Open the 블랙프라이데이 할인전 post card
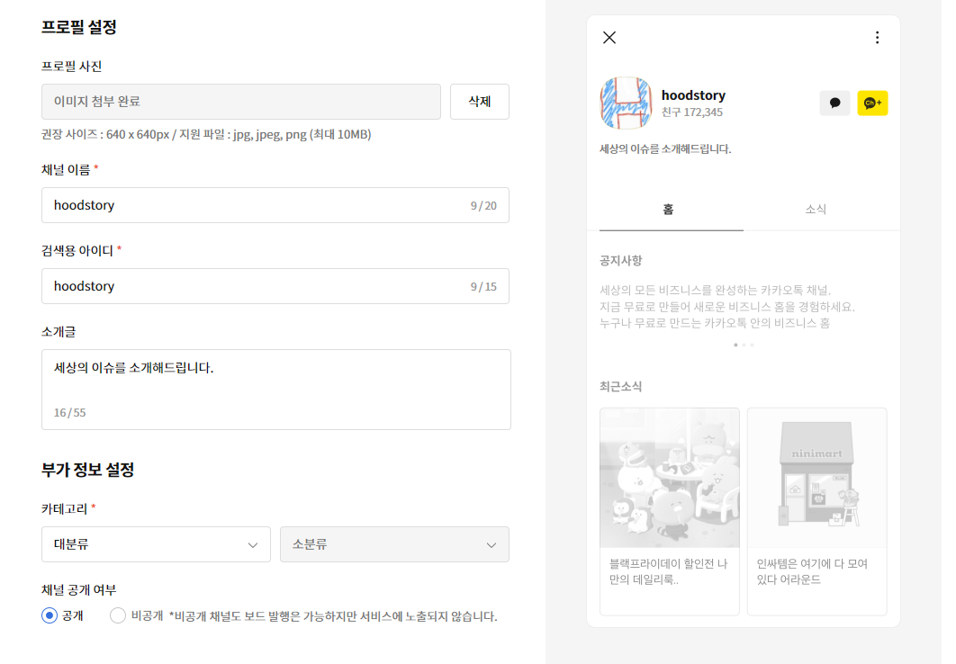The height and width of the screenshot is (664, 956). (x=670, y=512)
